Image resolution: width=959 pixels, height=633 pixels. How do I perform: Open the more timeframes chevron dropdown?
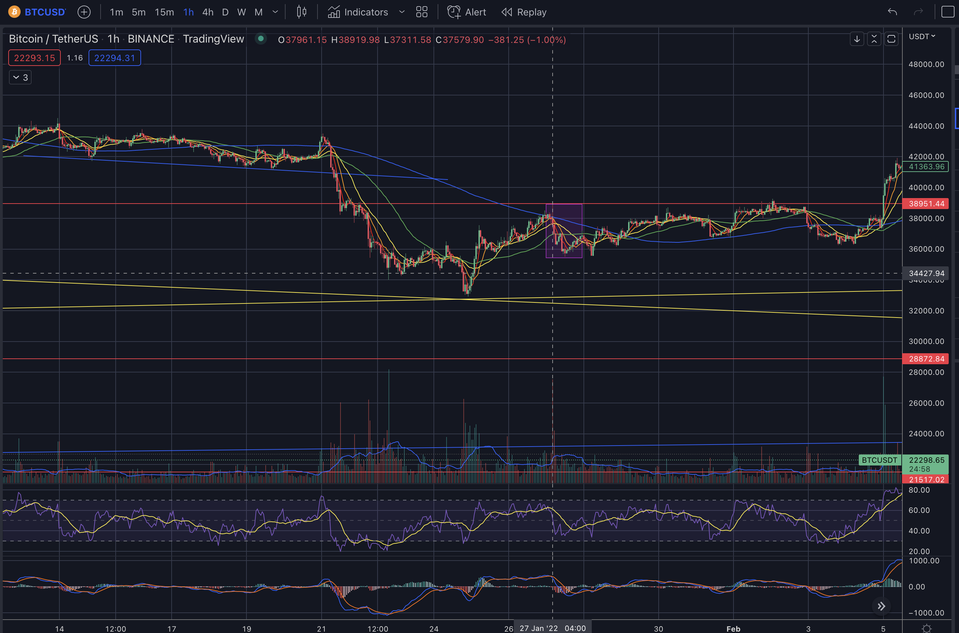[275, 12]
